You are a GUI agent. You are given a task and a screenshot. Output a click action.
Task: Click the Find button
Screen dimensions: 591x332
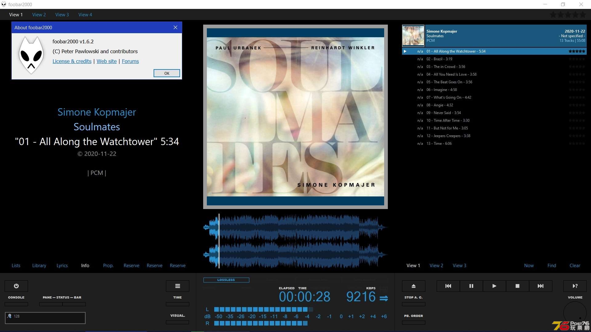tap(552, 266)
